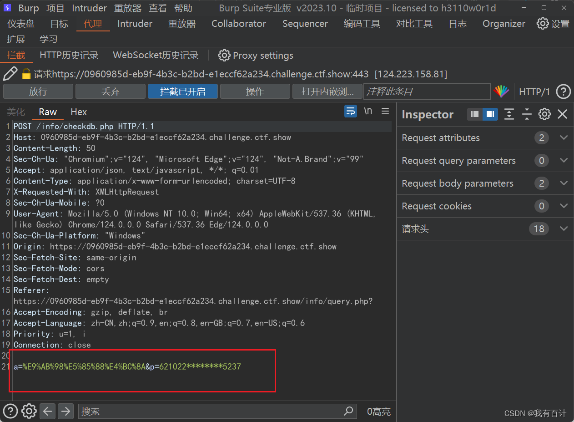This screenshot has width=574, height=422.
Task: Open the 帮助 menu
Action: pos(183,8)
